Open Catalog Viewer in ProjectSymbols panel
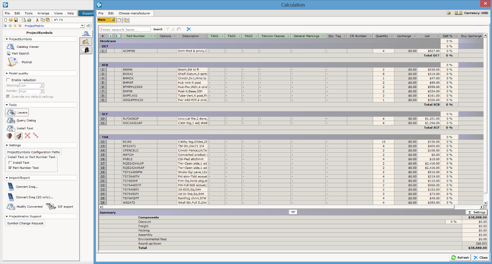Viewport: 492px width, 264px height. coord(23,47)
